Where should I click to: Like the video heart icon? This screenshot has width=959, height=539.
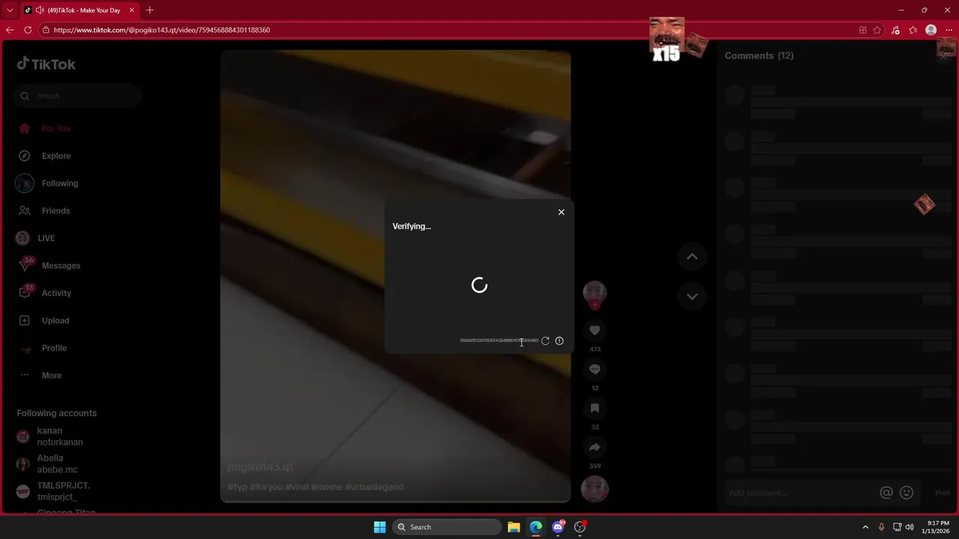[x=595, y=330]
